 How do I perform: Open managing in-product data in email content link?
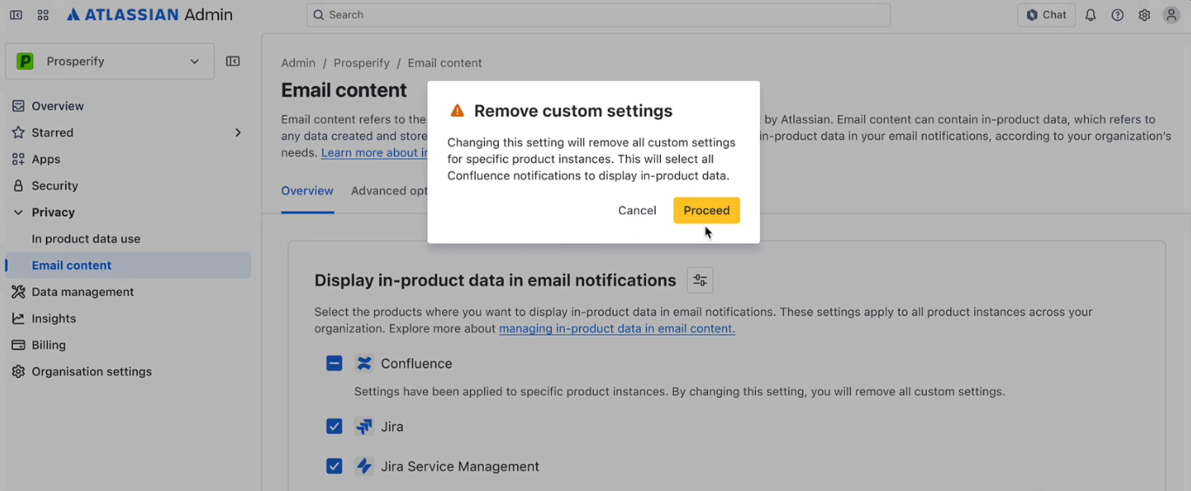pos(617,328)
